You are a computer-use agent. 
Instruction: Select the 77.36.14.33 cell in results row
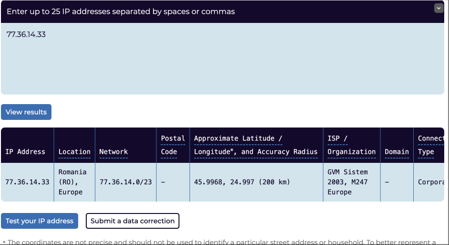click(x=27, y=182)
